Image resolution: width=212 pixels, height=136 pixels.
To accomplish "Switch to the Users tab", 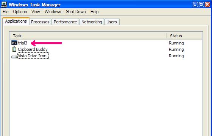I will 112,22.
